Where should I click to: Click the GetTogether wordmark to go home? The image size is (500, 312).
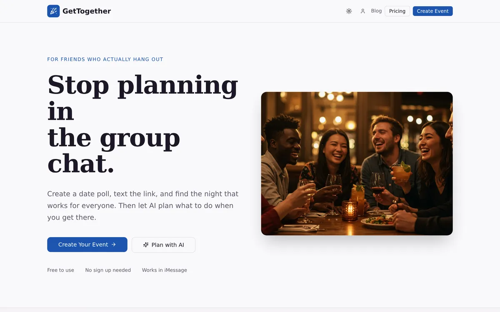[87, 11]
